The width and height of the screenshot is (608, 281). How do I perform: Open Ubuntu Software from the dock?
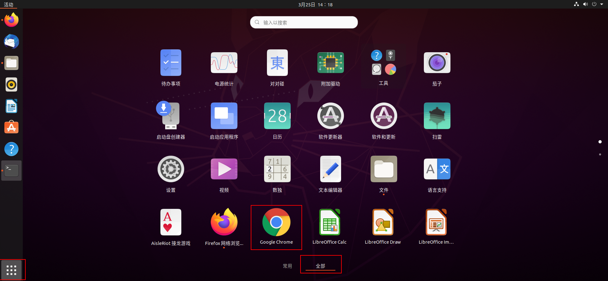pos(11,128)
